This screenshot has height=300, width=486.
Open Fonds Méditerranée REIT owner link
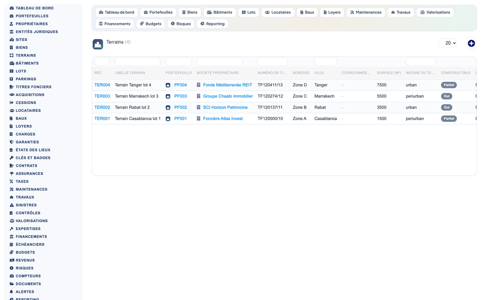[227, 85]
